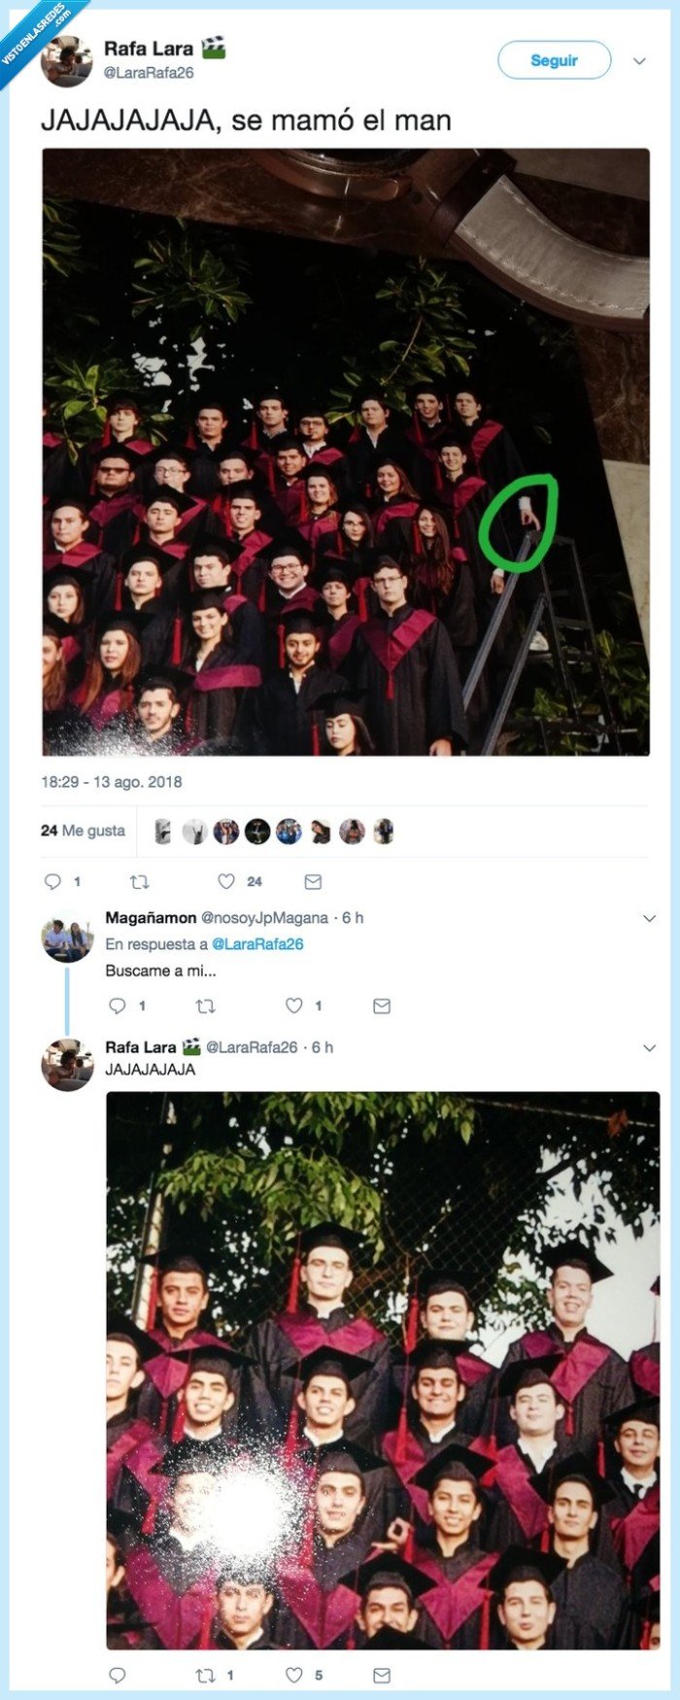
Task: Open Magañamon's profile avatar
Action: (67, 939)
